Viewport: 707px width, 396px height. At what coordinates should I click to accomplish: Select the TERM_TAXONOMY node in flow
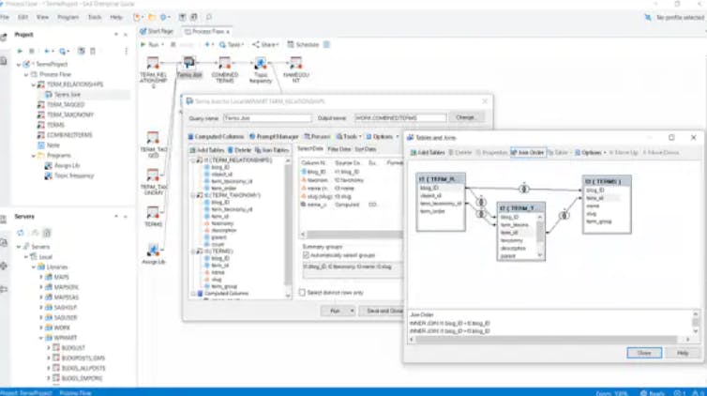153,175
